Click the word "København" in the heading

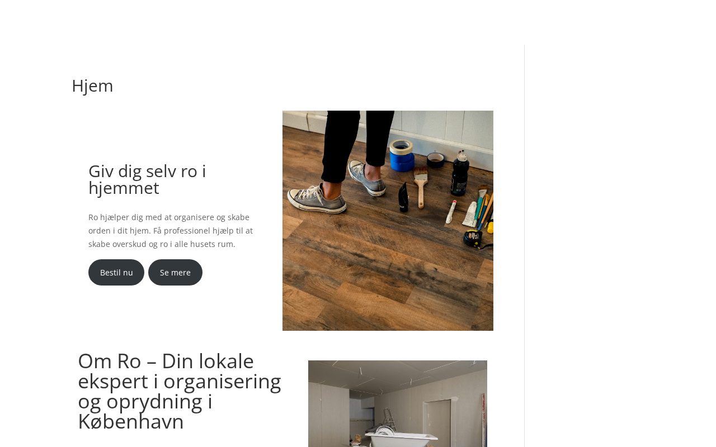131,421
